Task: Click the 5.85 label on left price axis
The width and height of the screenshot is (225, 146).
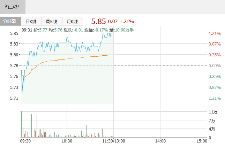Action: click(x=14, y=34)
